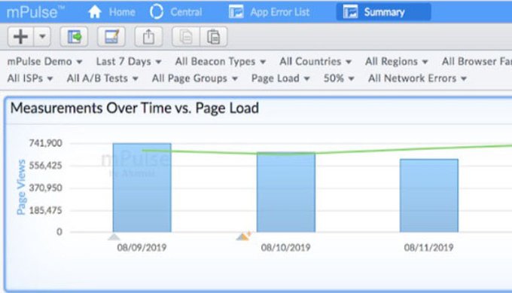Open the Central tab
The height and width of the screenshot is (293, 512).
pos(175,12)
